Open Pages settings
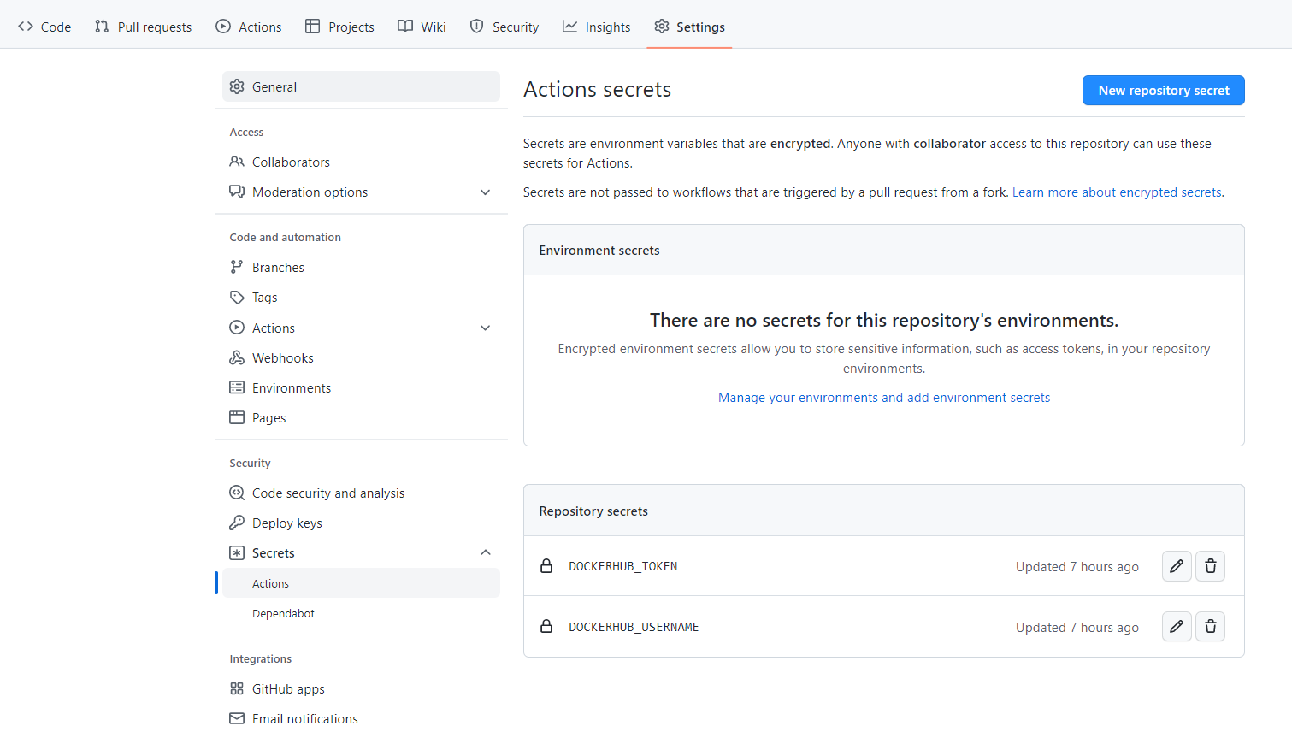1292x744 pixels. [x=361, y=417]
